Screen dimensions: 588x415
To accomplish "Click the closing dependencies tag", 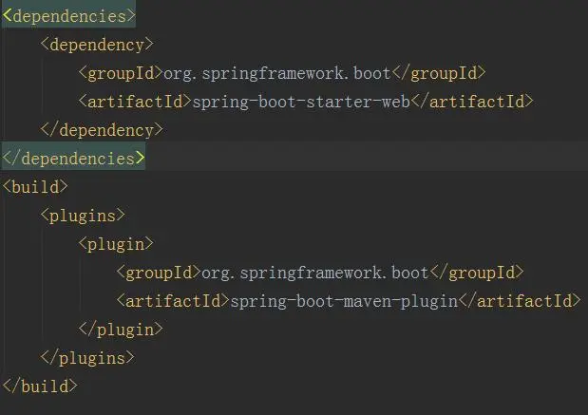I will click(x=73, y=159).
